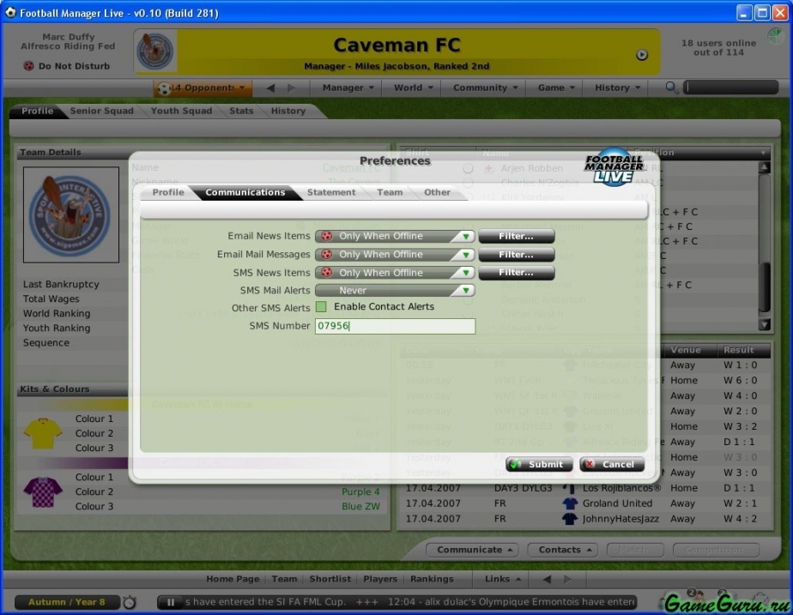This screenshot has height=615, width=793.
Task: Click bottom bar right navigation arrow
Action: (568, 579)
